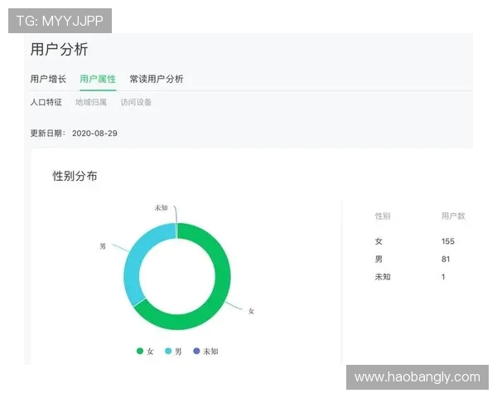Switch to the 地域归属 sub-tab

pos(91,102)
